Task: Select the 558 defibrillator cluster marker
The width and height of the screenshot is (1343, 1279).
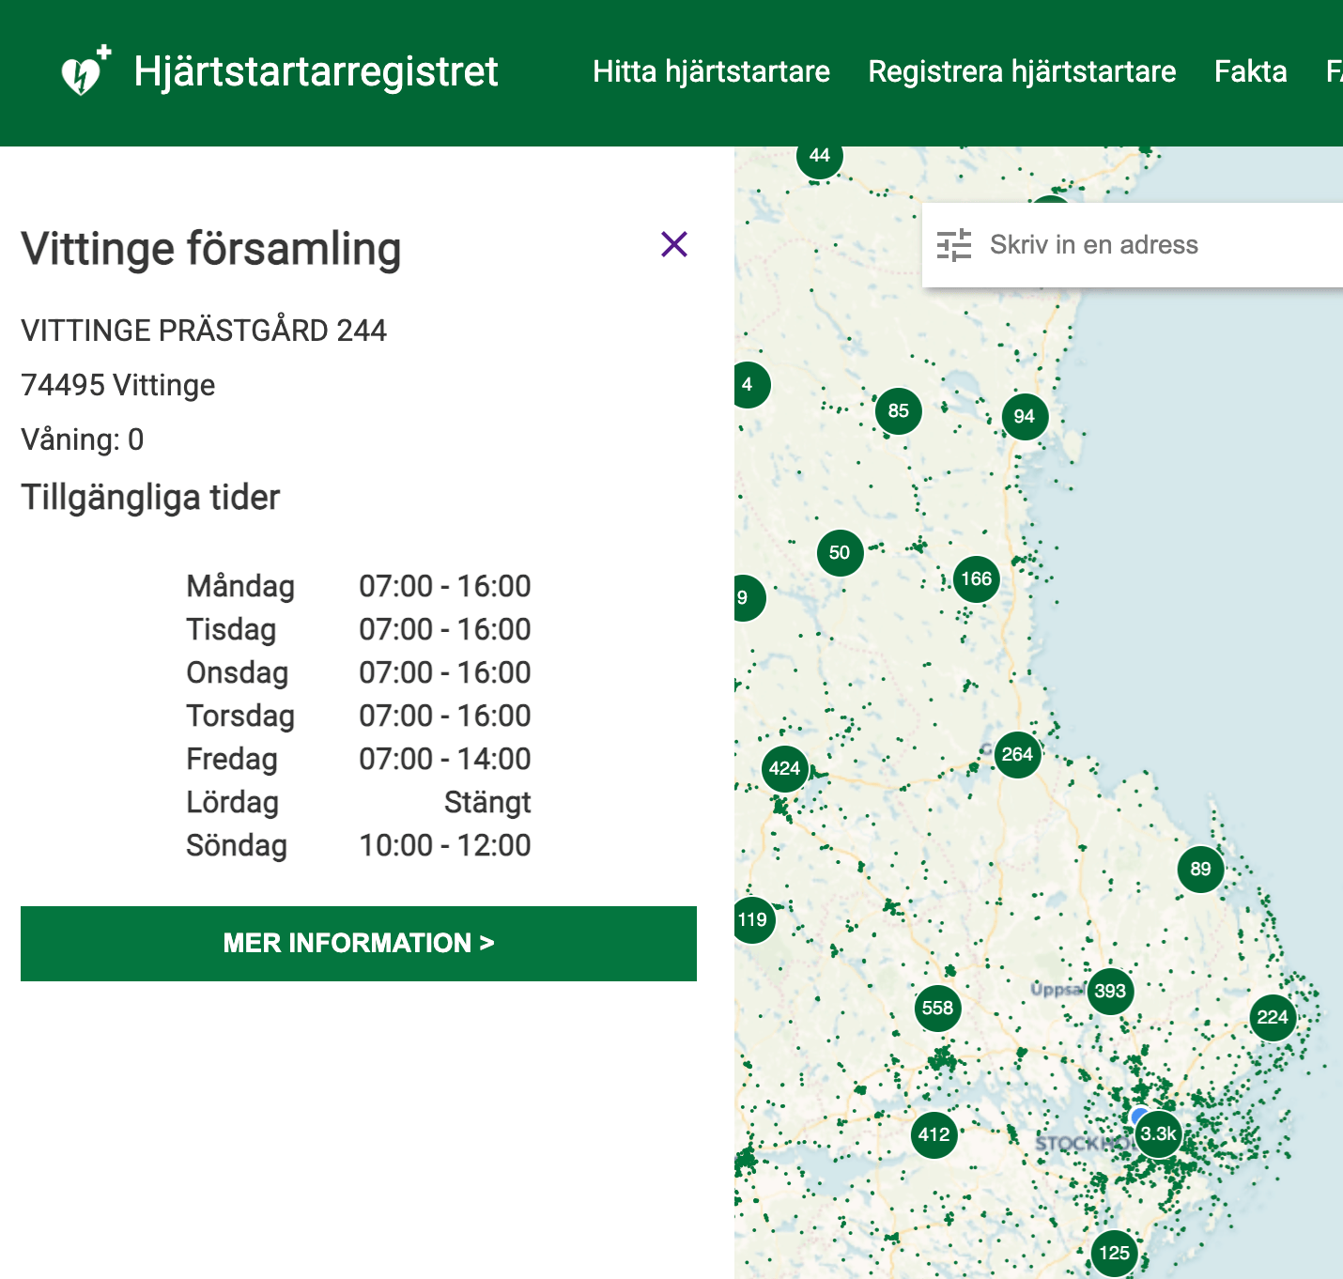Action: [x=937, y=1009]
